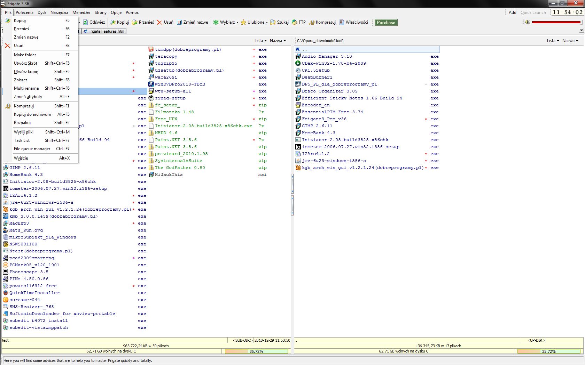Click the Szukaj search toolbar icon

273,22
